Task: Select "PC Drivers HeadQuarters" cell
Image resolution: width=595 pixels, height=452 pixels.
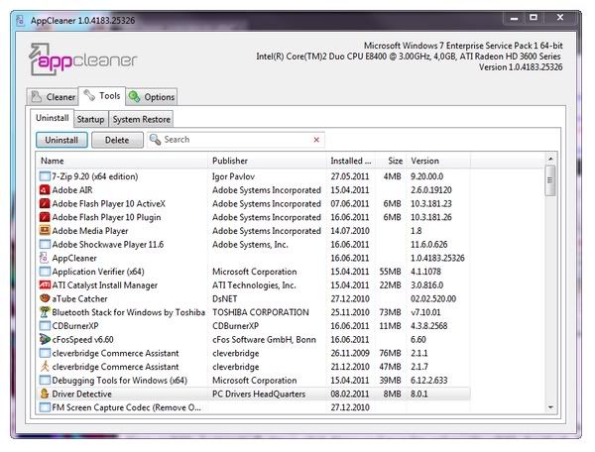Action: tap(259, 394)
